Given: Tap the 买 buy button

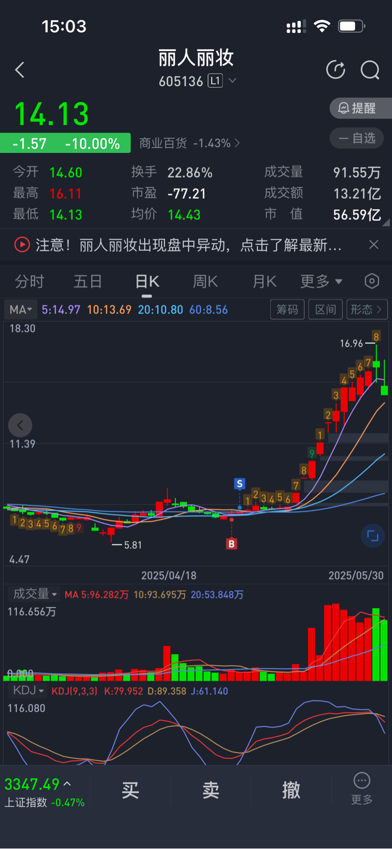Looking at the screenshot, I should click(130, 790).
